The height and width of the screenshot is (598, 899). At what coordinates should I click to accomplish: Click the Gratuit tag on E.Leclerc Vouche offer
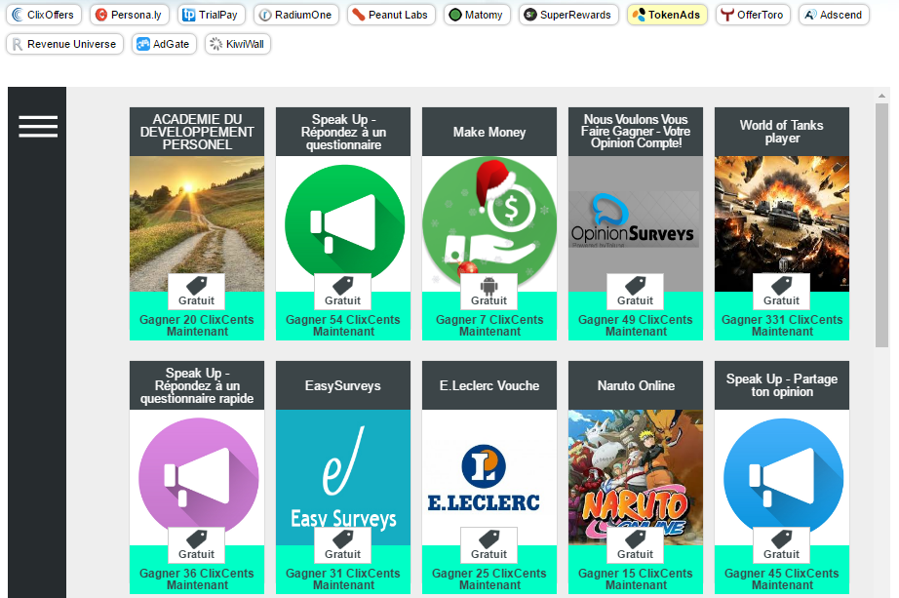coord(489,545)
